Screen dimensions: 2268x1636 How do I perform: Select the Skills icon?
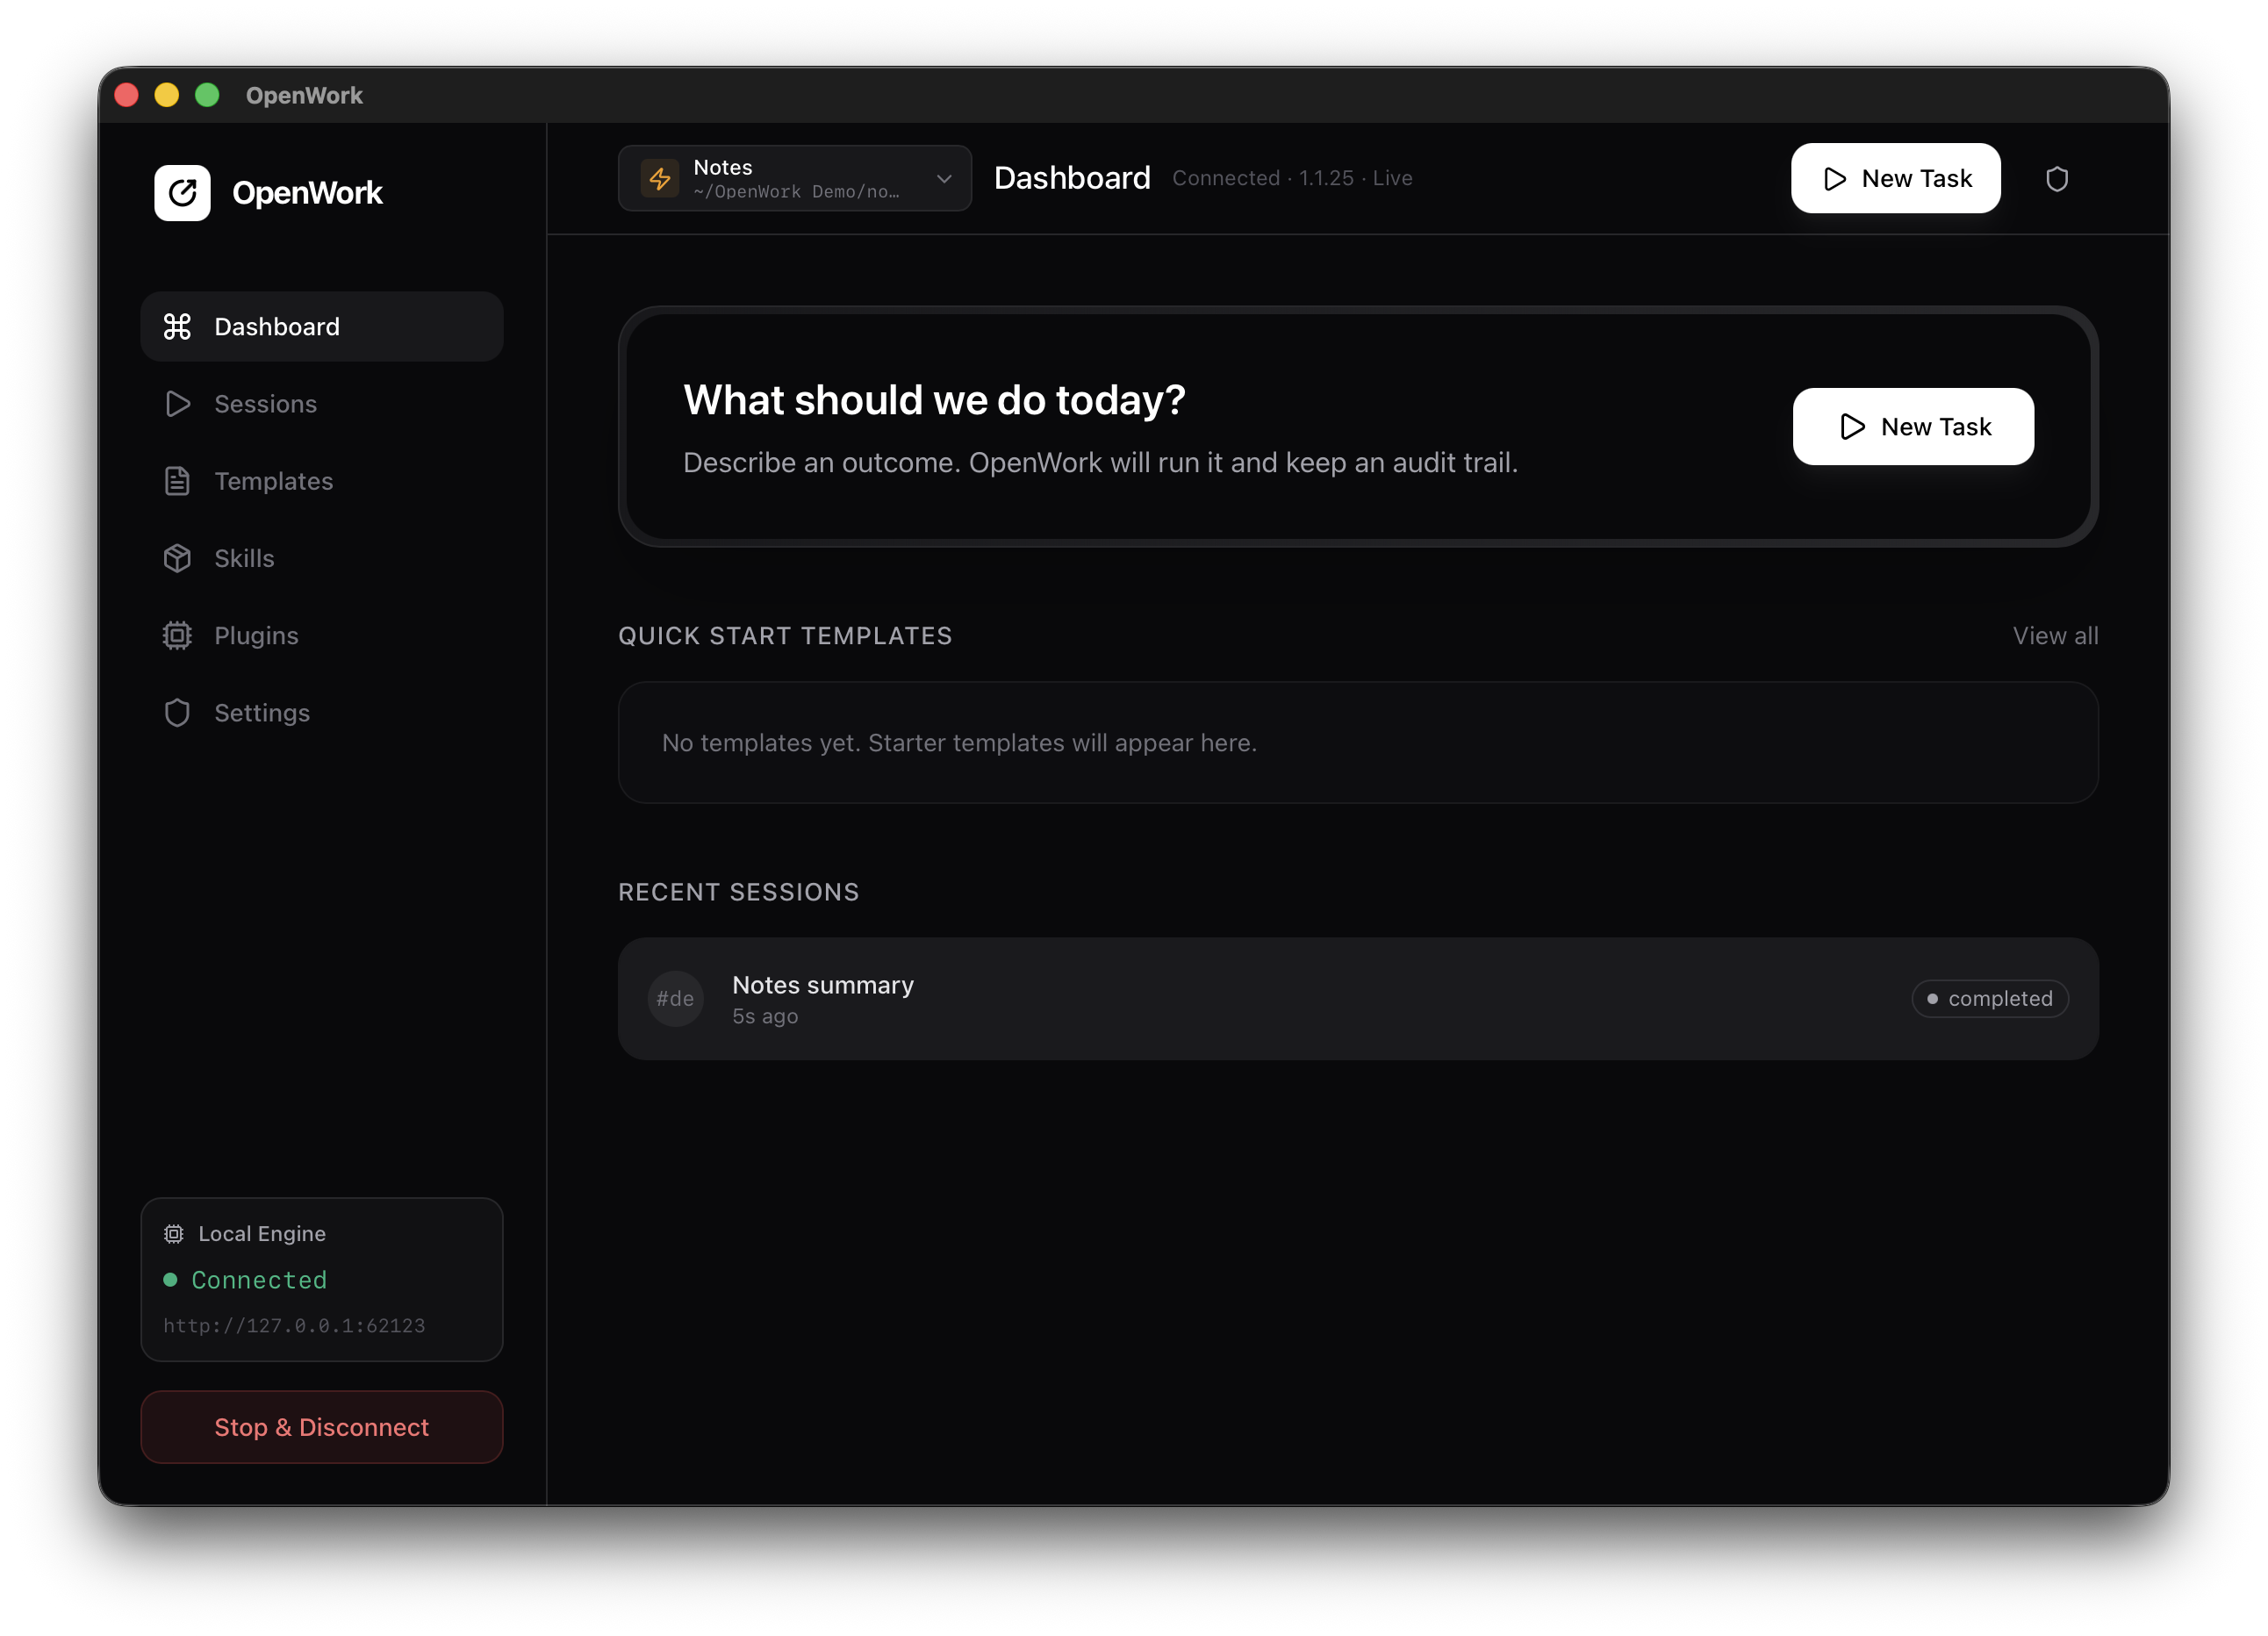tap(178, 558)
